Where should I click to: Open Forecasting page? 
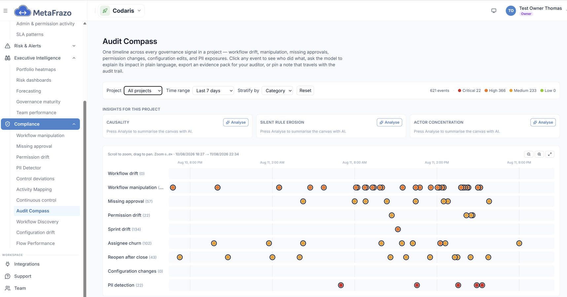(29, 91)
